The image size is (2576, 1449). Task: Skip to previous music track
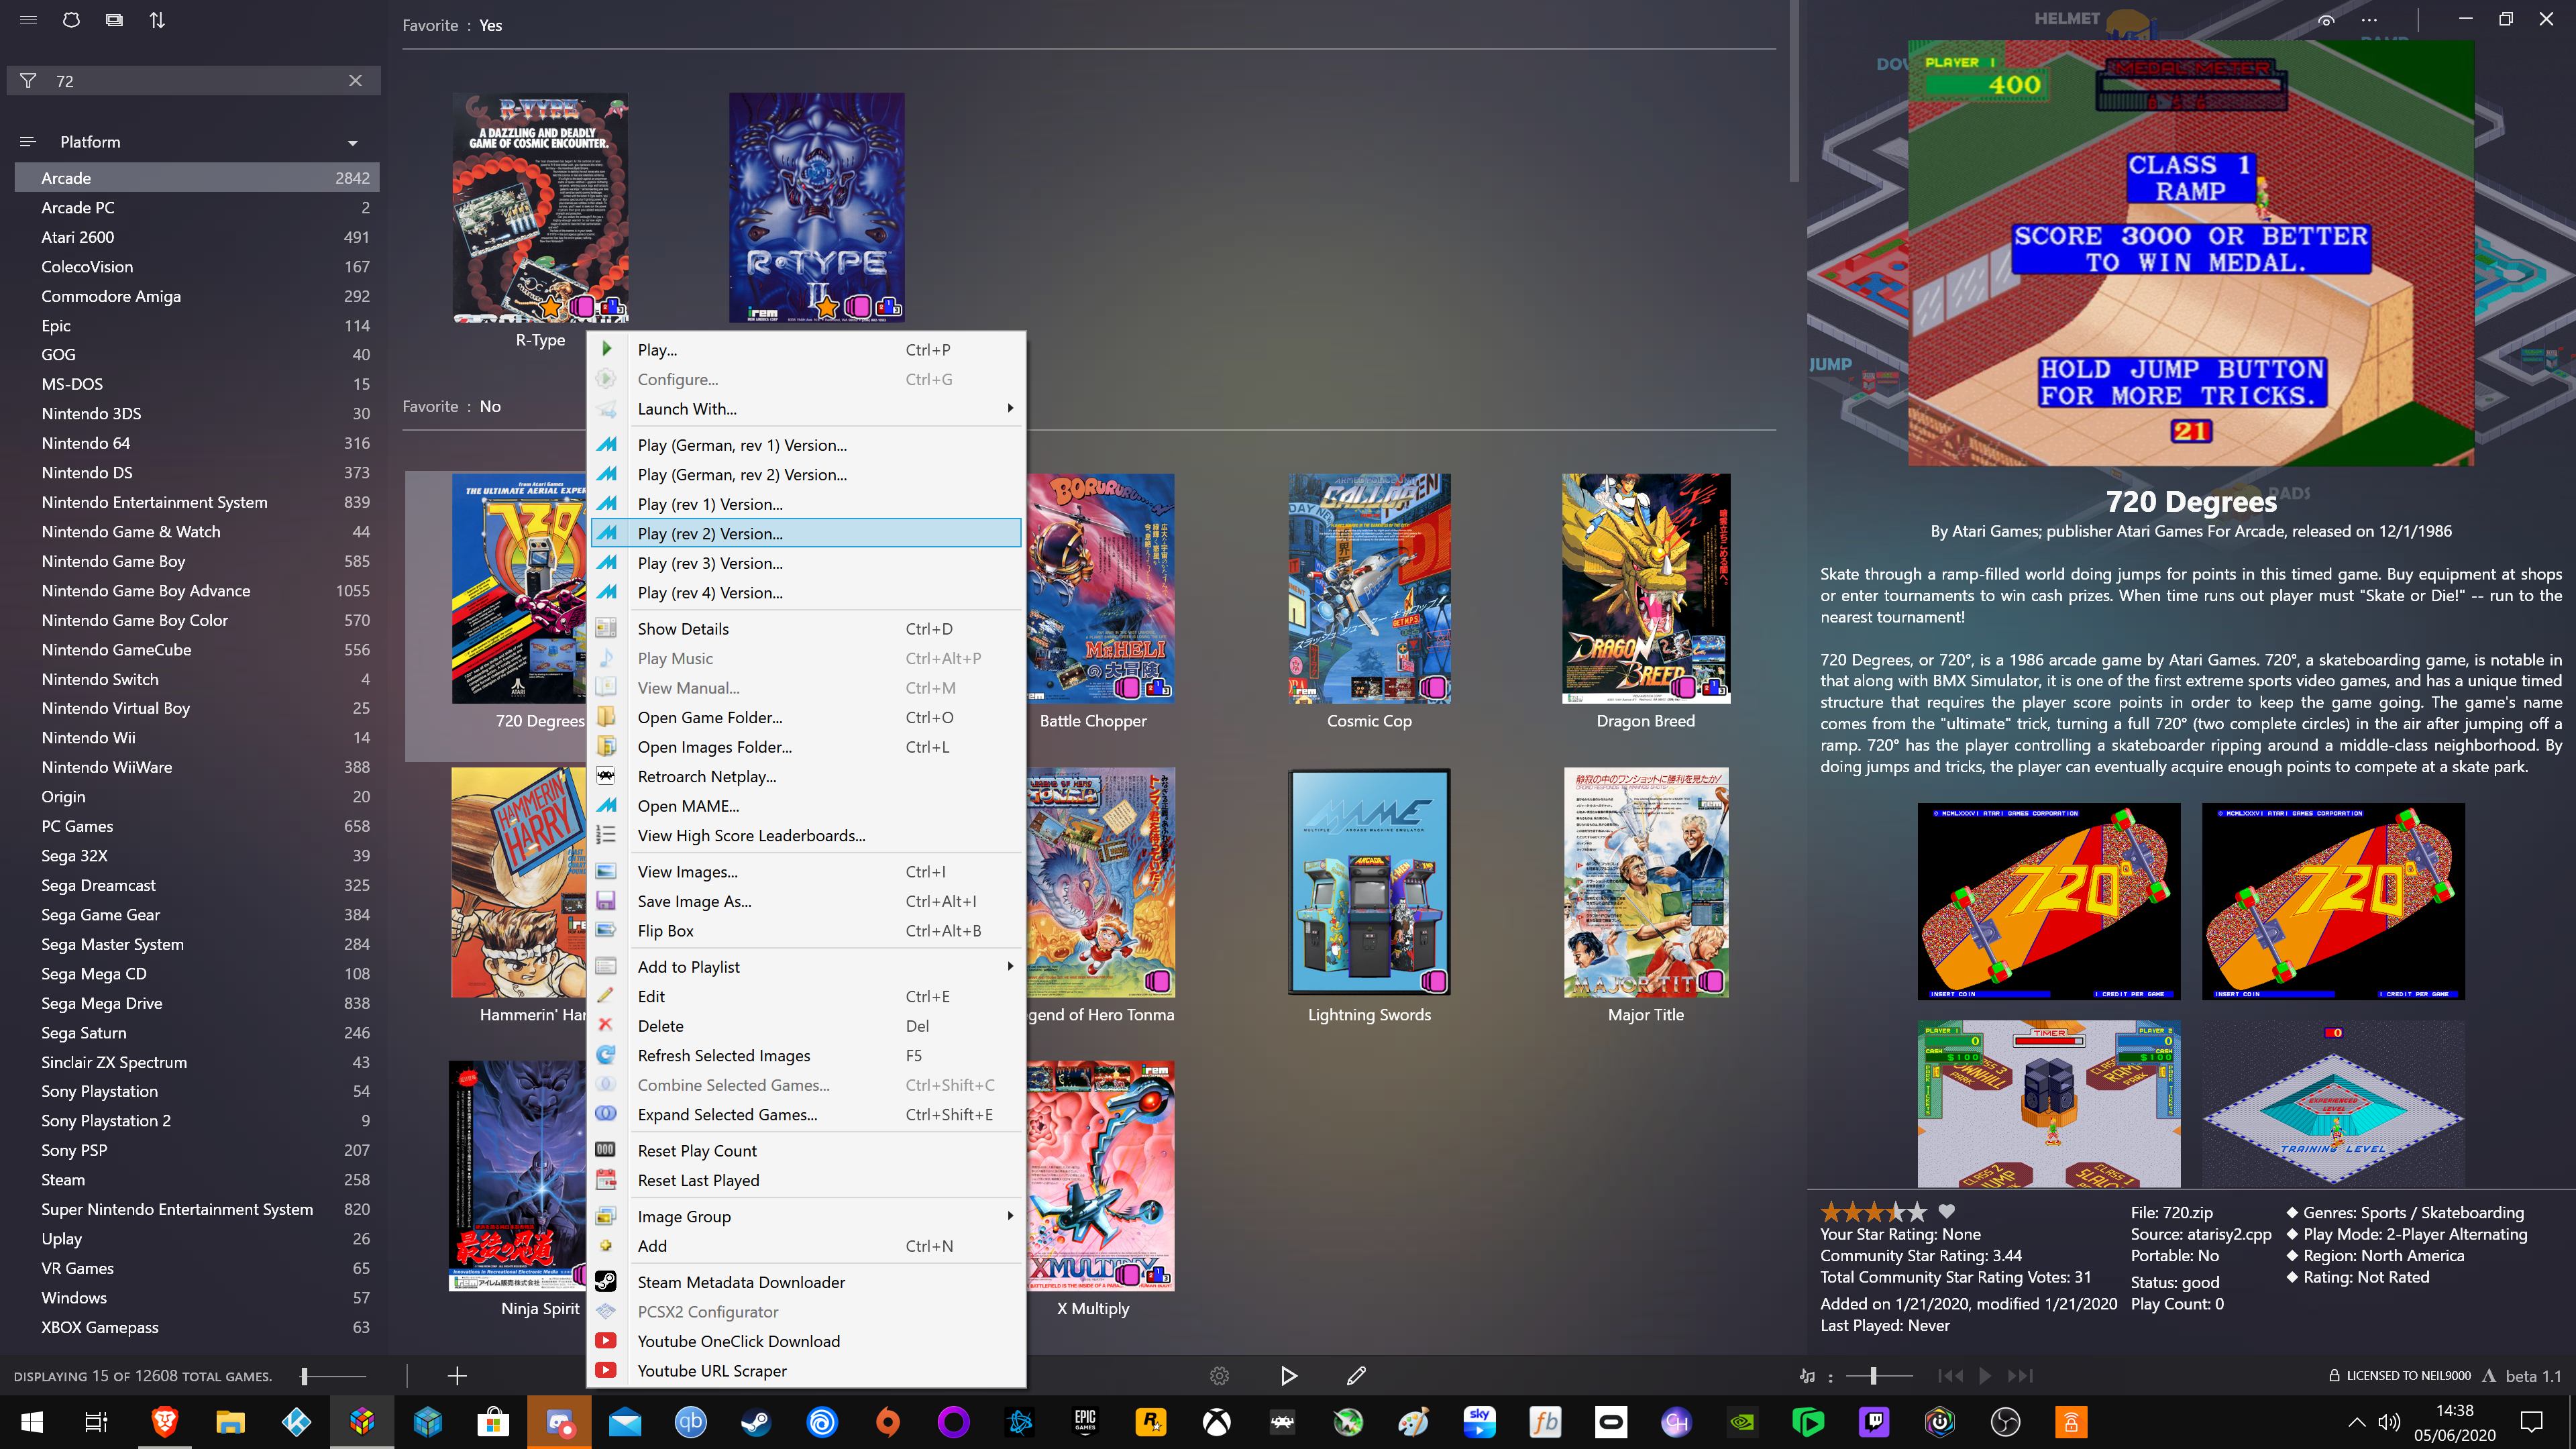point(1950,1377)
